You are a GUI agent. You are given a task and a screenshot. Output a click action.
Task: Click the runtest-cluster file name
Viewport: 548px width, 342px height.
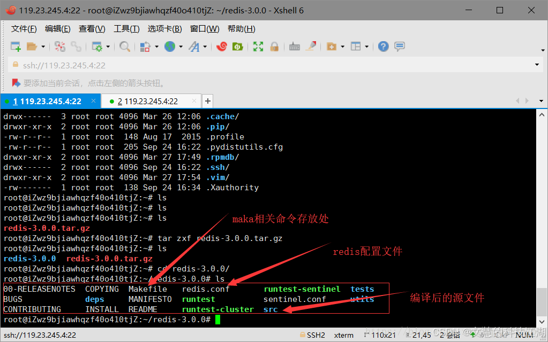217,309
